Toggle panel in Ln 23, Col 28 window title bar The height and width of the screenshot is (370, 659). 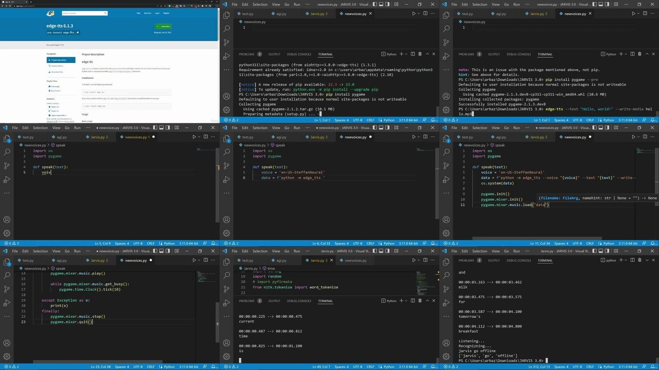(161, 251)
